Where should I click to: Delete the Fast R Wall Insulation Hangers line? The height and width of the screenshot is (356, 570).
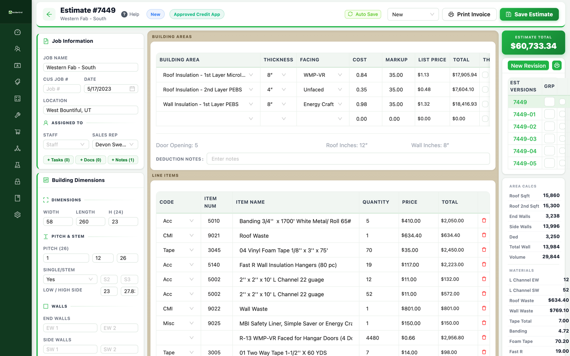click(x=484, y=265)
